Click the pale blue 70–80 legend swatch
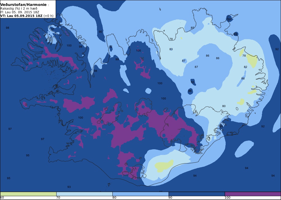This screenshot has height=200, width=281. [84, 194]
